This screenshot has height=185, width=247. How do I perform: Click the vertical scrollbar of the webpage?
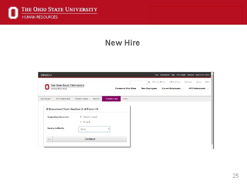(x=212, y=110)
